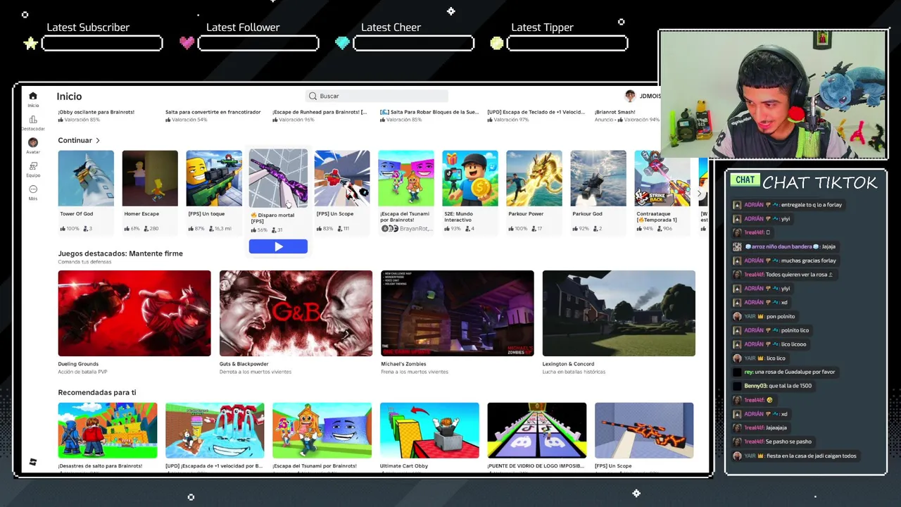Click the Inicio page heading
Screen dimensions: 901x507
(69, 96)
